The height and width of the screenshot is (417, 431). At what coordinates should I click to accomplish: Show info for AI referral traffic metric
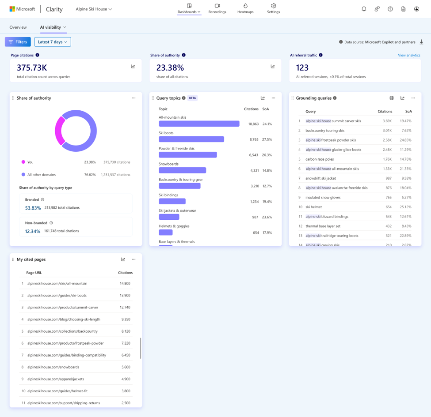coord(320,55)
